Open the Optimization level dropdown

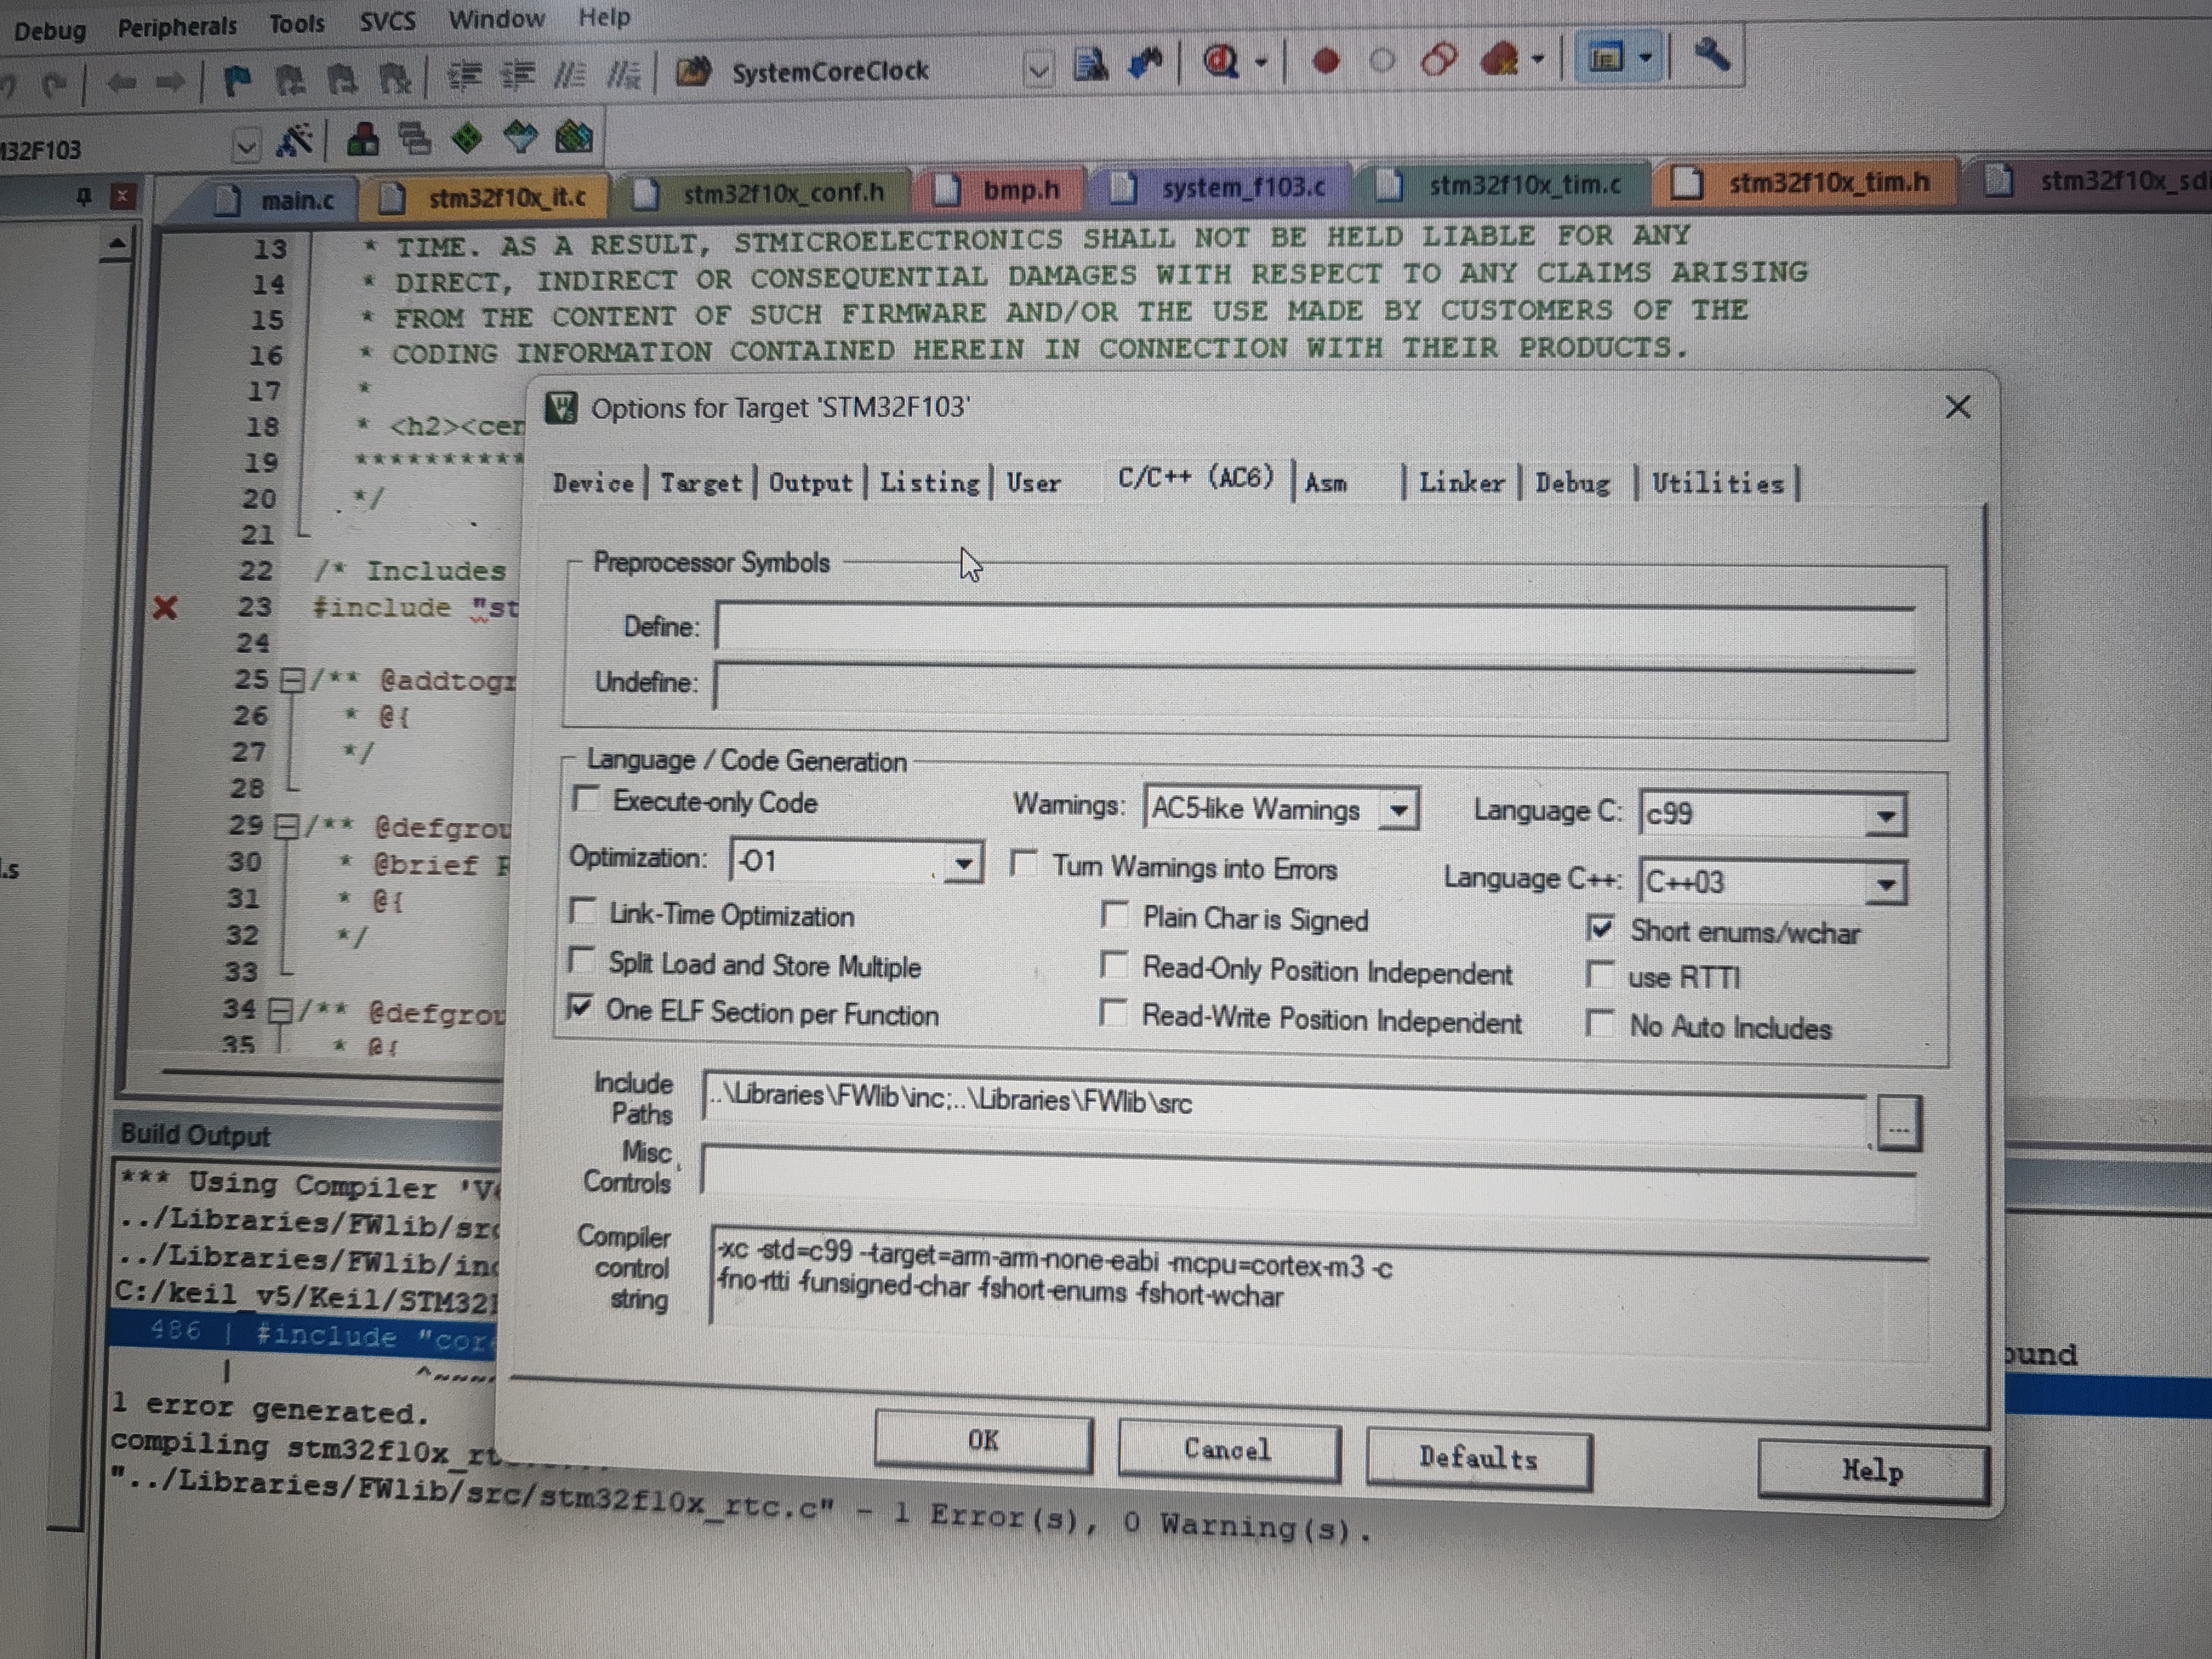[x=963, y=863]
